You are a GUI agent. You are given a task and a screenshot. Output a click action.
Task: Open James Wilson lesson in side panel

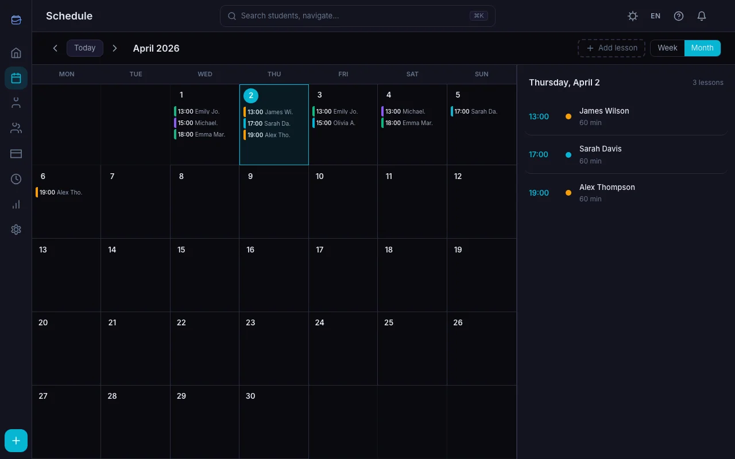(626, 116)
